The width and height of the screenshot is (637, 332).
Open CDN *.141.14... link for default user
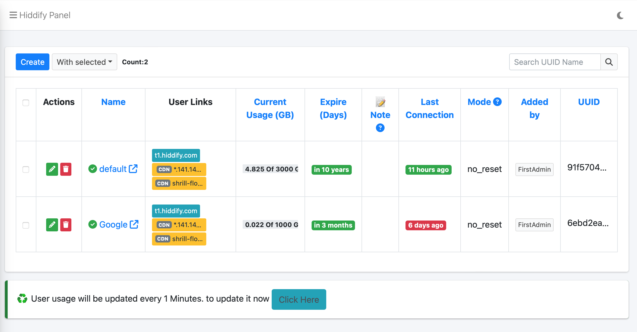179,170
